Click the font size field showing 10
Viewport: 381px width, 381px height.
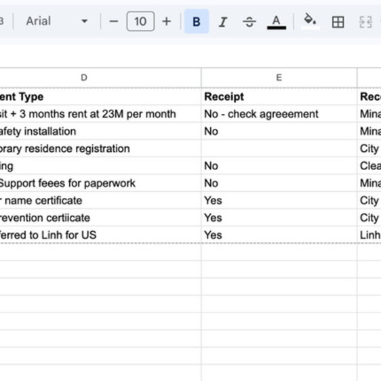tap(140, 22)
